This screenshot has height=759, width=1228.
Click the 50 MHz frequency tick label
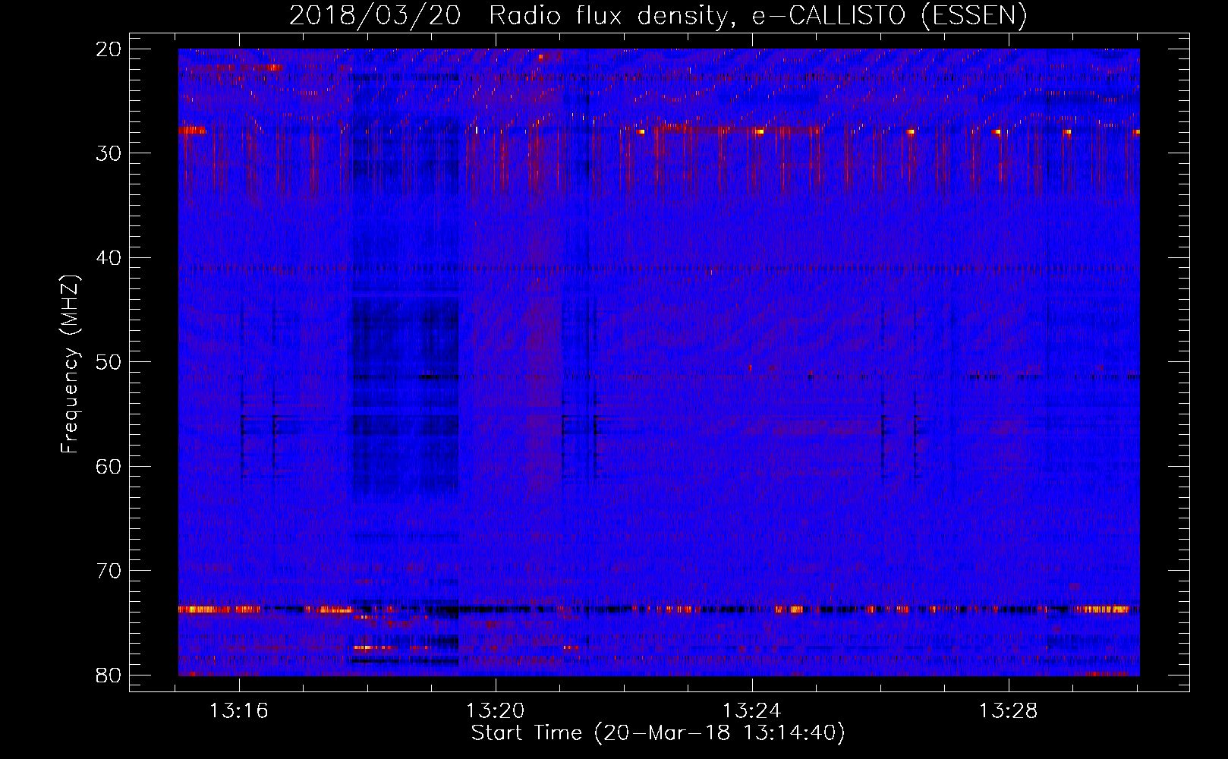pyautogui.click(x=109, y=362)
